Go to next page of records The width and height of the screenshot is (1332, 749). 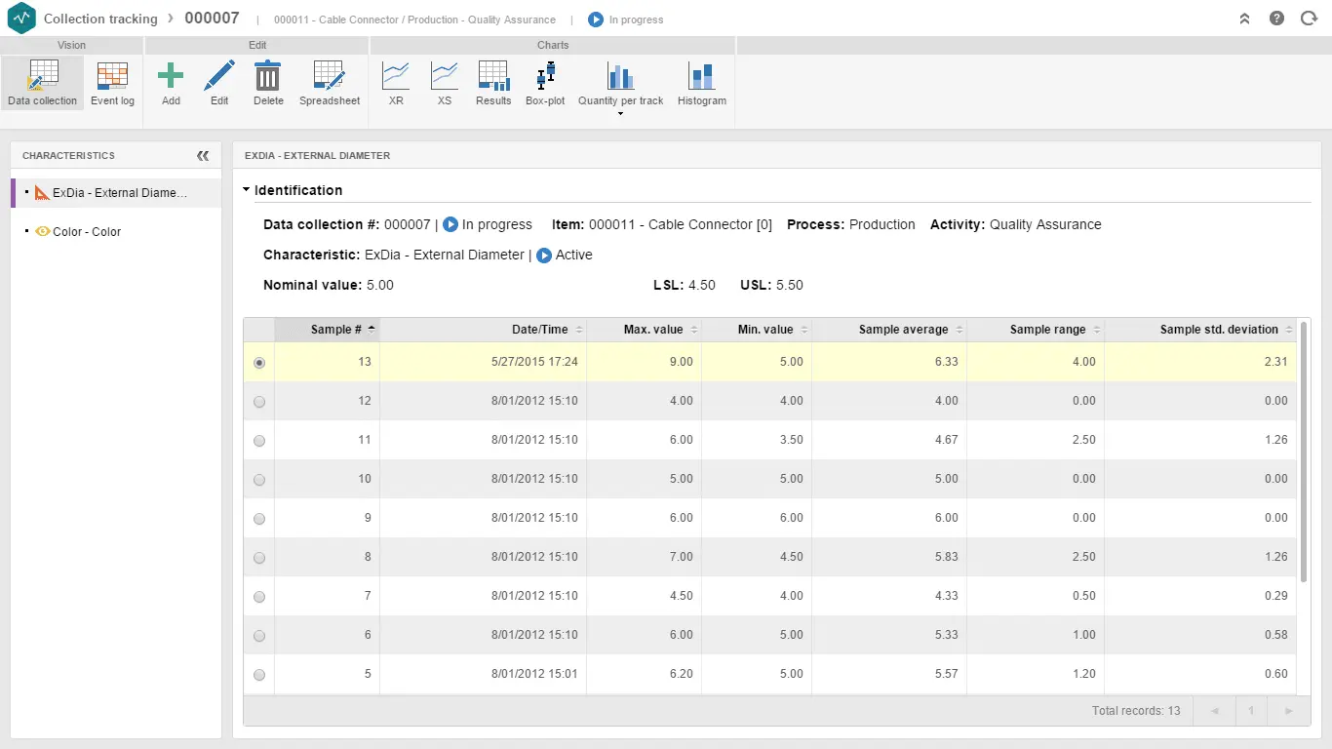[1289, 711]
